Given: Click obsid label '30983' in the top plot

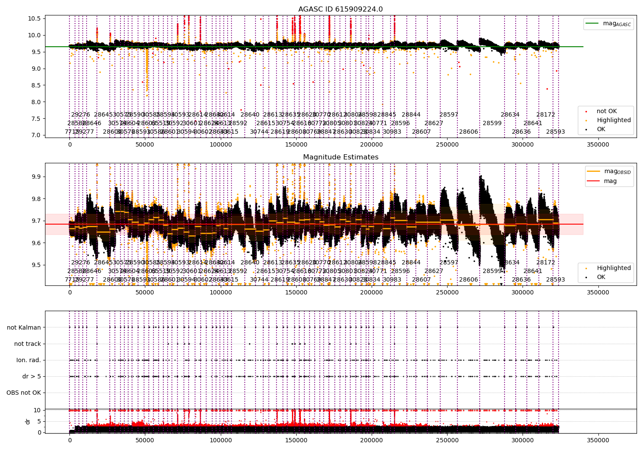Looking at the screenshot, I should click(x=392, y=132).
